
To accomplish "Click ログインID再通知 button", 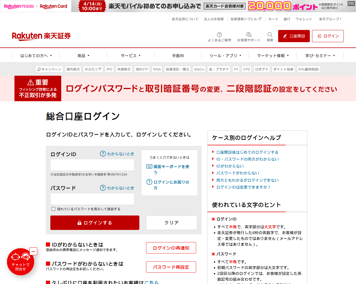I will point(171,248).
